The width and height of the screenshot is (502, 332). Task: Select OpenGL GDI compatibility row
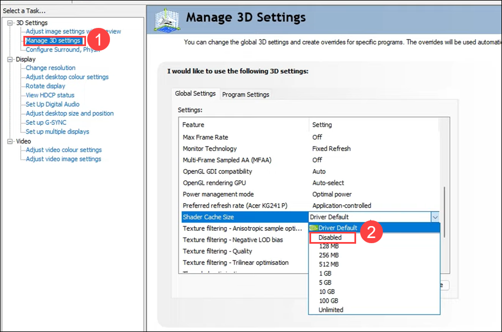coord(309,171)
